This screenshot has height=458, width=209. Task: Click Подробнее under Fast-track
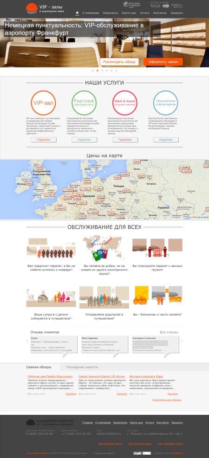coord(84,140)
